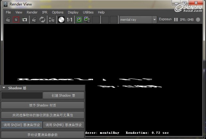Click the Render View title text
The image size is (206, 139).
click(21, 4)
